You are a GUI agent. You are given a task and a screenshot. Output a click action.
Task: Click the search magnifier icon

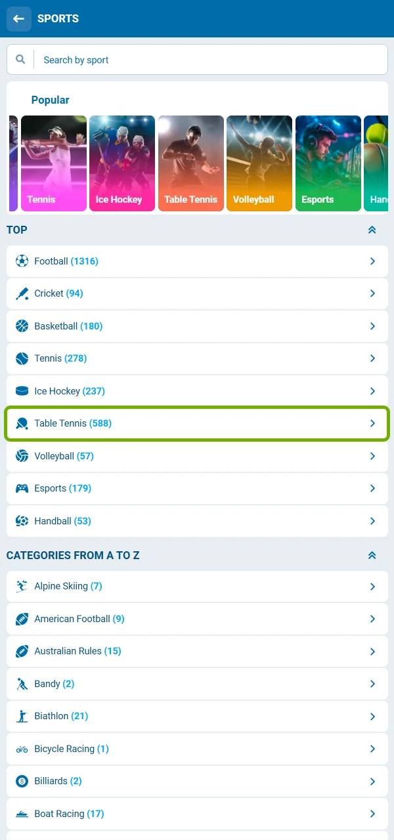21,60
